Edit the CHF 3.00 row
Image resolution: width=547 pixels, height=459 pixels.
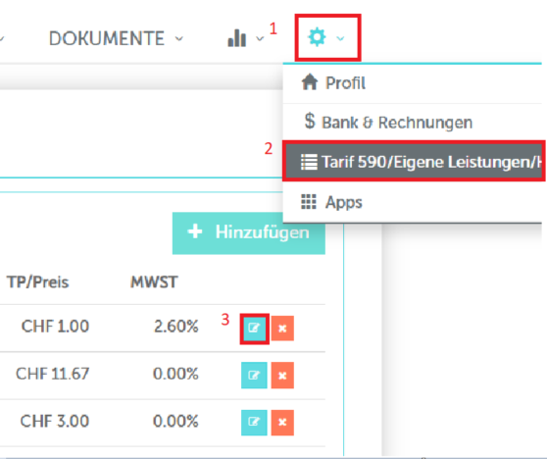tap(254, 423)
